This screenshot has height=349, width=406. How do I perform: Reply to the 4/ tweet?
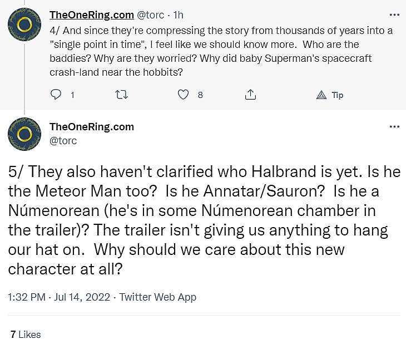[x=56, y=95]
